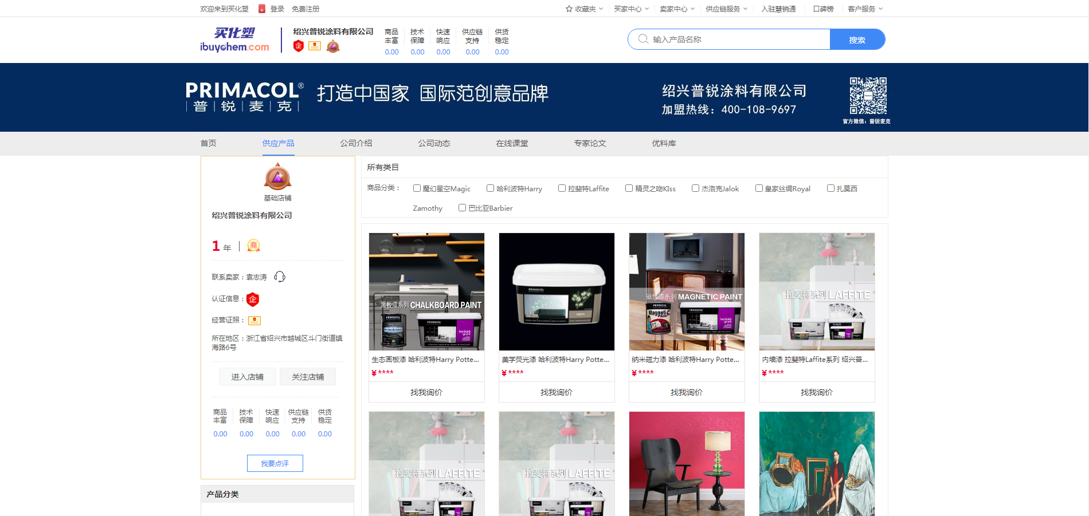The image size is (1089, 516).
Task: Click the 内墙漆 拉斐特Laffite系列 product title
Action: [815, 360]
